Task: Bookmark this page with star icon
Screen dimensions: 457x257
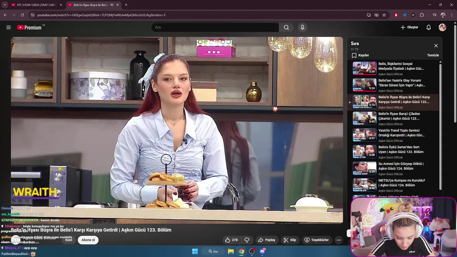Action: [384, 15]
